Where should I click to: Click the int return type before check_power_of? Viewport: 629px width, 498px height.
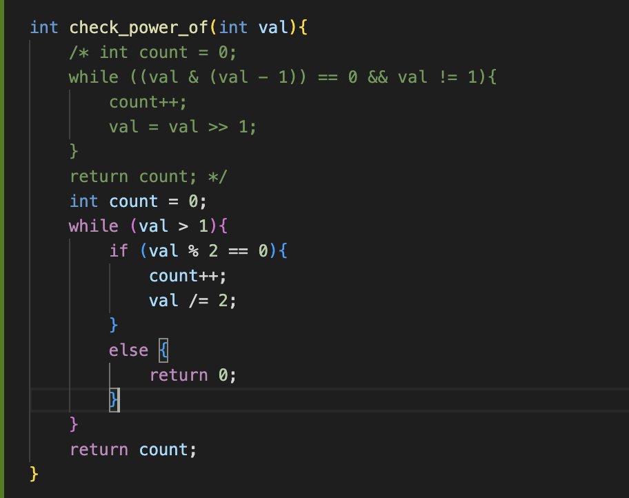coord(43,28)
